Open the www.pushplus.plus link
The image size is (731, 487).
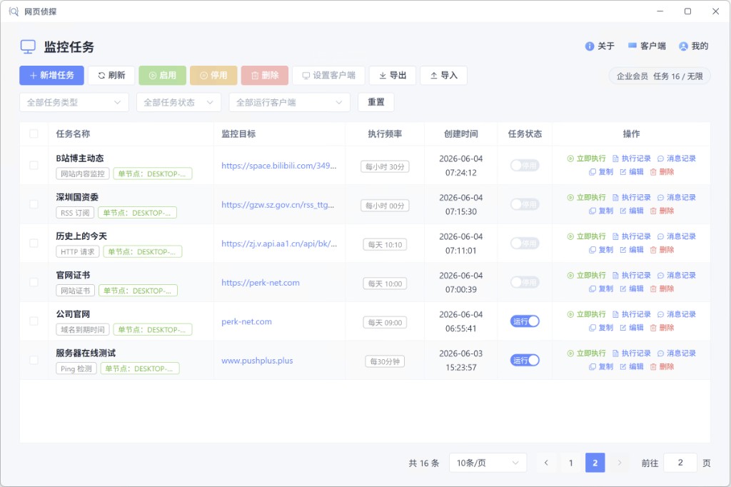pyautogui.click(x=257, y=361)
